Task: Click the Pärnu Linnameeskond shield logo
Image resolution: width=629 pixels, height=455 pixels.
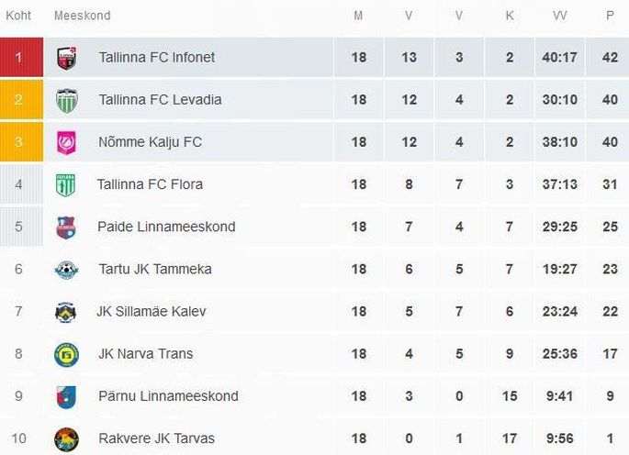Action: point(67,397)
